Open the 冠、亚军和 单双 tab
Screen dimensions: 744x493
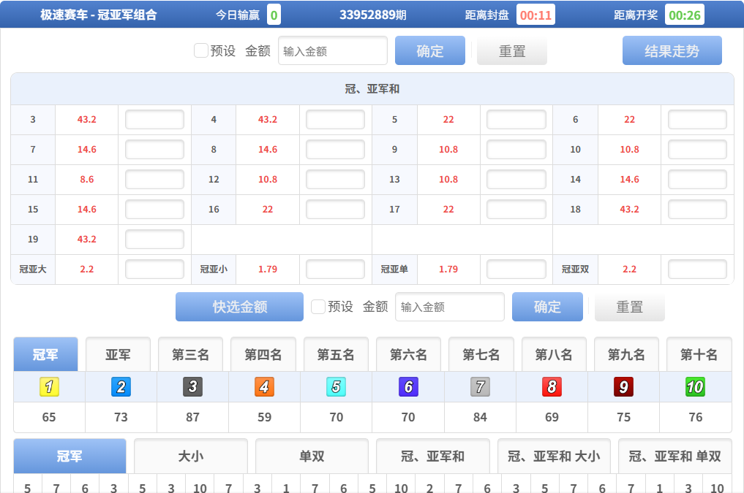675,456
